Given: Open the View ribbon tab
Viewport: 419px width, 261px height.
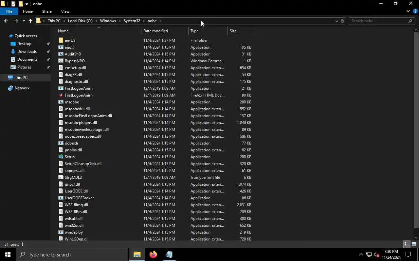Looking at the screenshot, I should [x=65, y=11].
